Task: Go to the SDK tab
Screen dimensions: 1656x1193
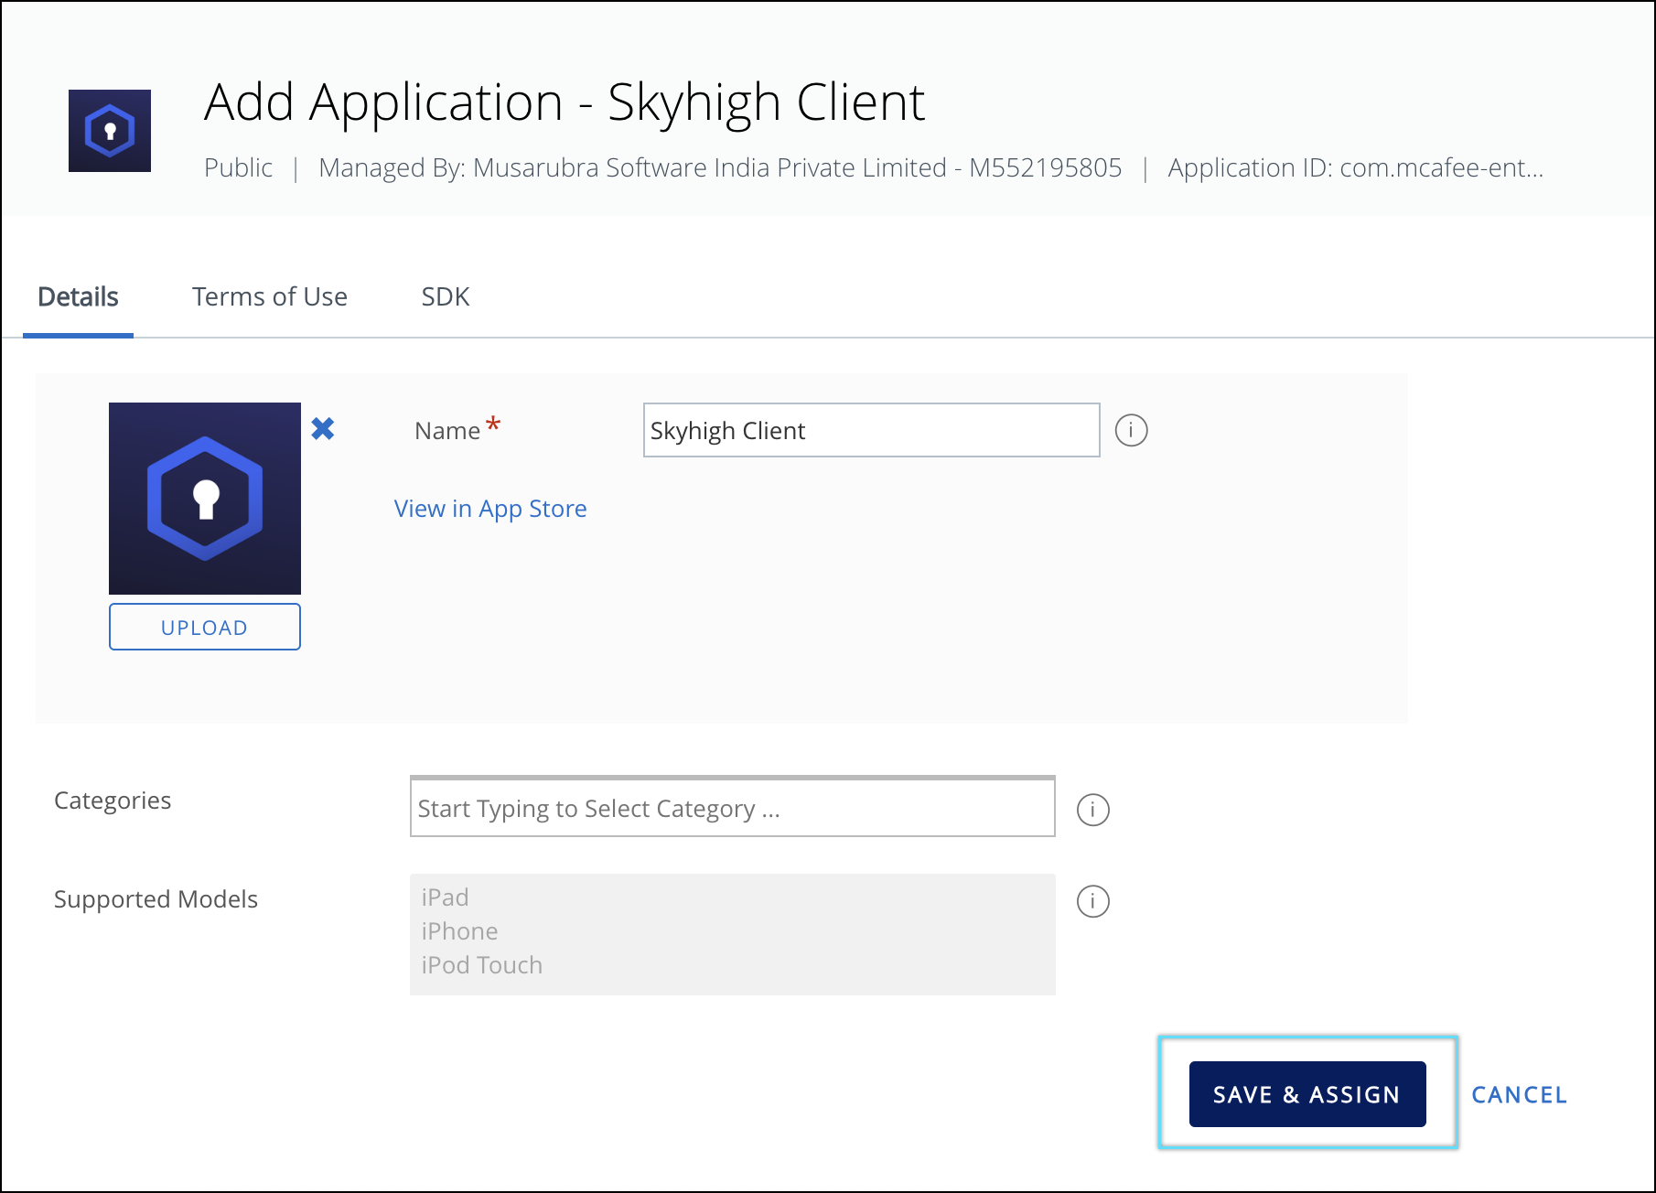Action: point(445,297)
